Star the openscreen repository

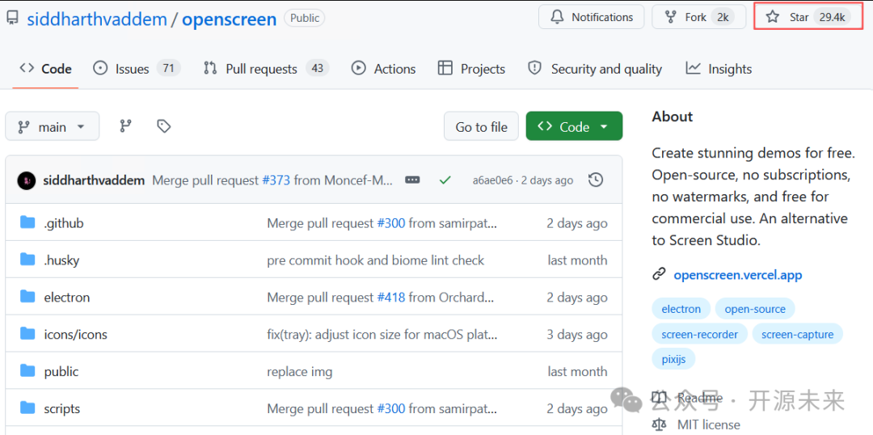808,17
